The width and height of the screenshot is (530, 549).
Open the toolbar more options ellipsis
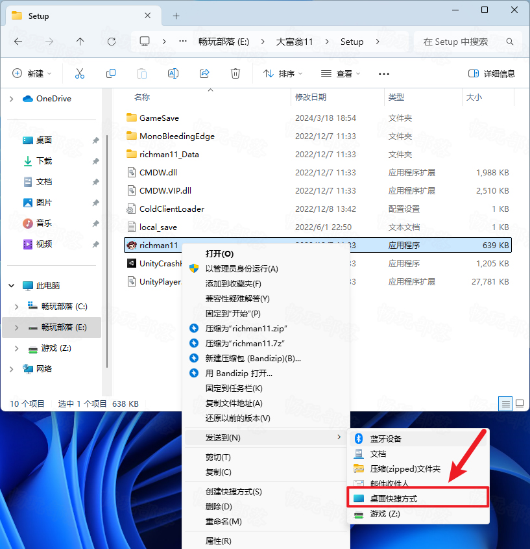coord(384,74)
